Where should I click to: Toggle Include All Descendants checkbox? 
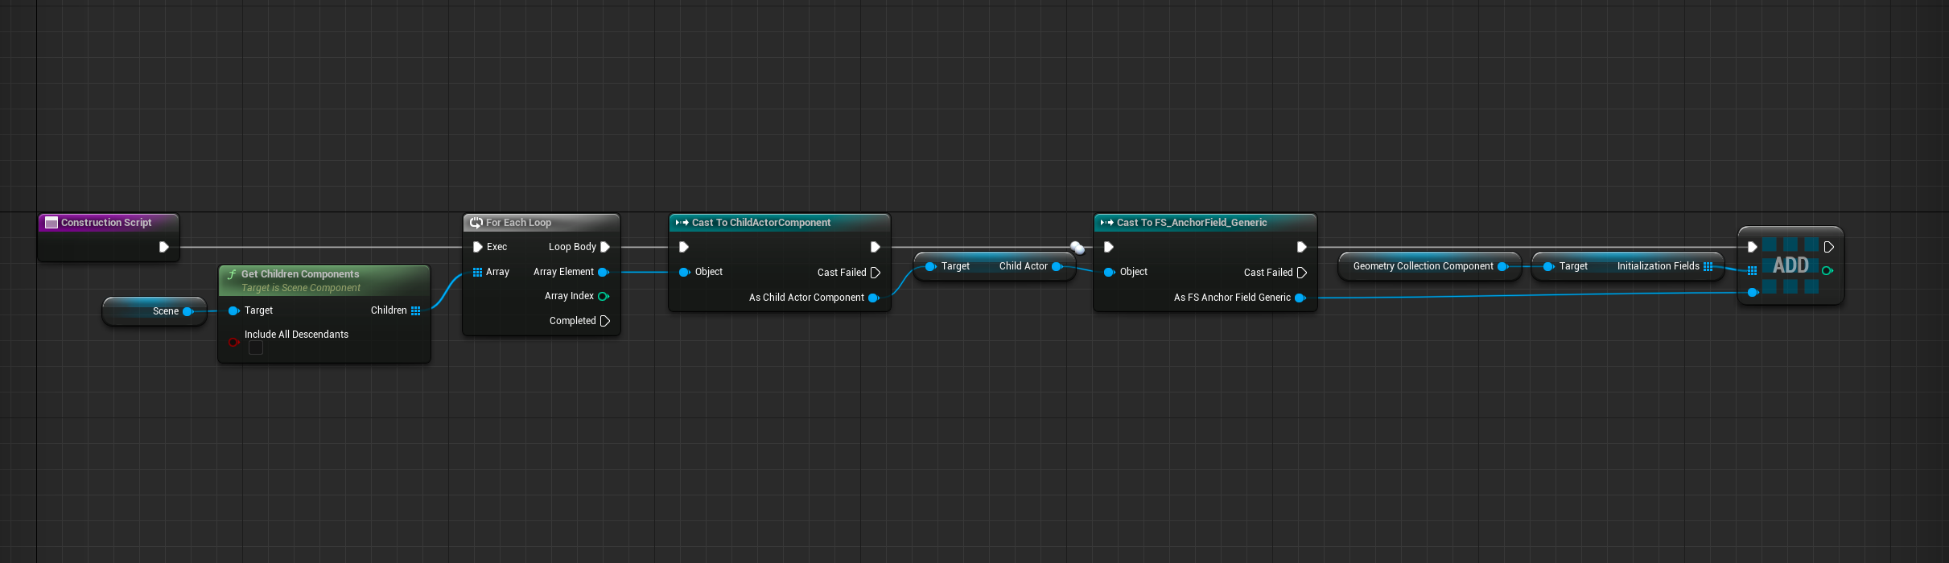click(256, 347)
